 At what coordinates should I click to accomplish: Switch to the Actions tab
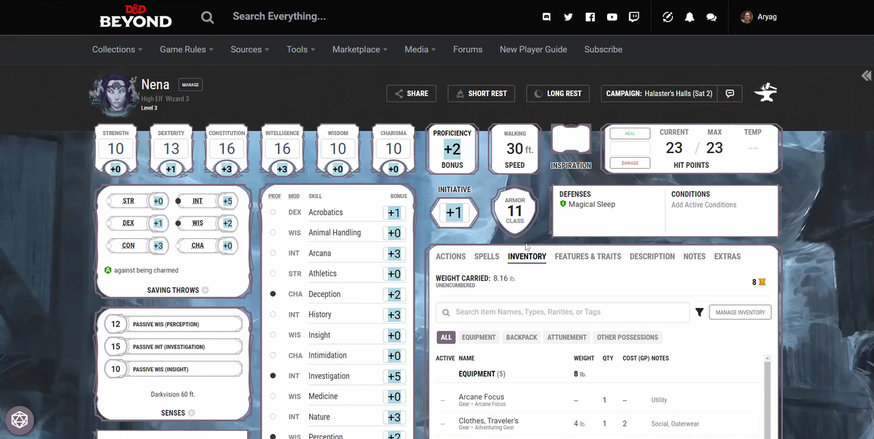click(451, 257)
